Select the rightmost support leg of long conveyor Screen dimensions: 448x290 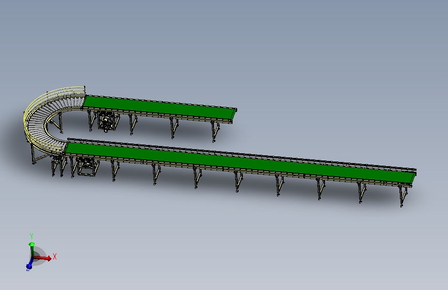pos(403,196)
